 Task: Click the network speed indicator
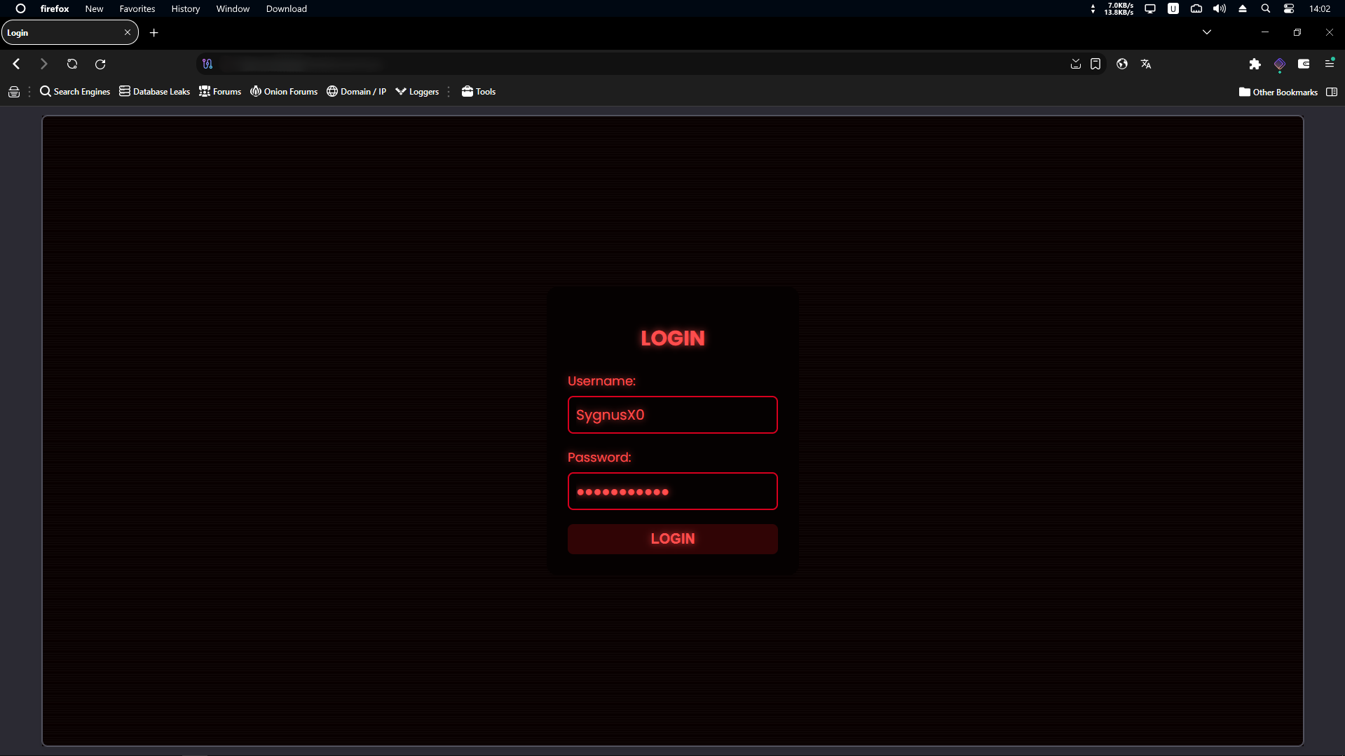click(1113, 8)
